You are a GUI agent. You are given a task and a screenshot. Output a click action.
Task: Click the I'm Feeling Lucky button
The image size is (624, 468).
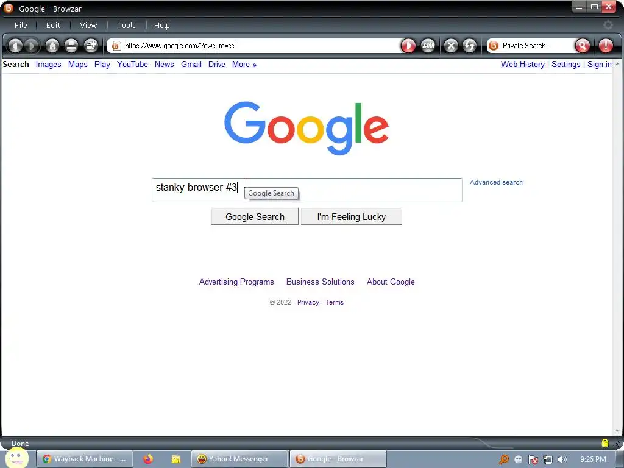tap(352, 216)
